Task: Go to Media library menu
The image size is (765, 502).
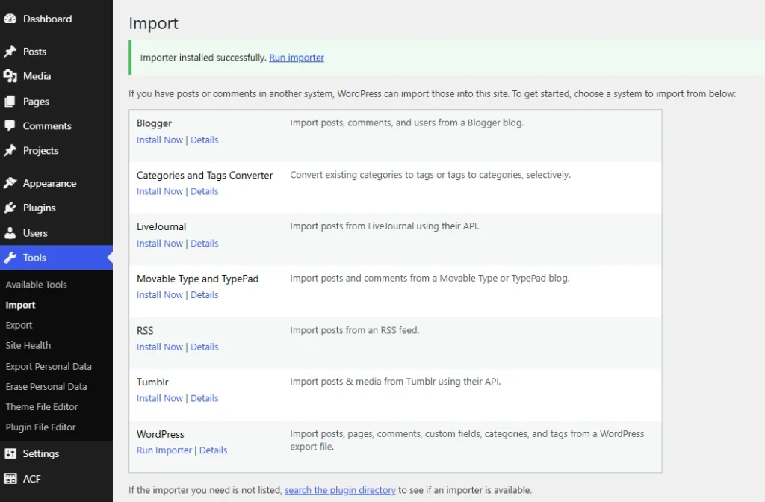Action: click(37, 76)
